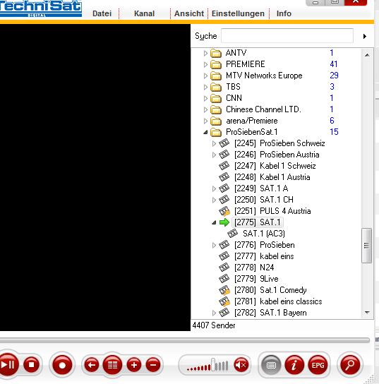Click the volume slider handle
This screenshot has height=384, width=379.
point(213,365)
